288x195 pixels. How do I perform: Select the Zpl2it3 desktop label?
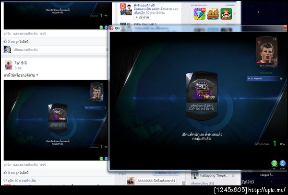click(248, 182)
